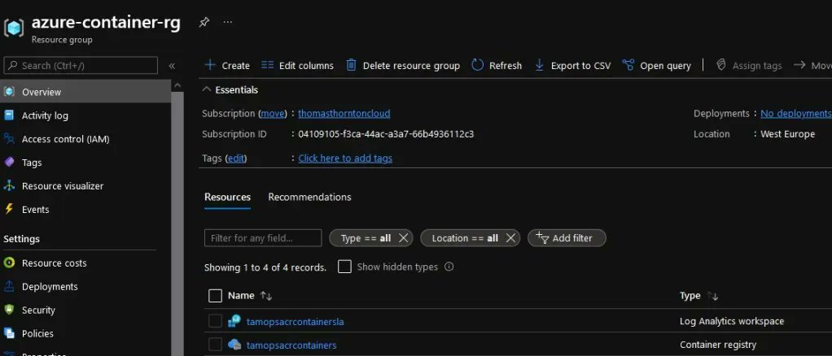This screenshot has width=832, height=356.
Task: Click the sidebar vertical scrollbar thumb
Action: 177,223
